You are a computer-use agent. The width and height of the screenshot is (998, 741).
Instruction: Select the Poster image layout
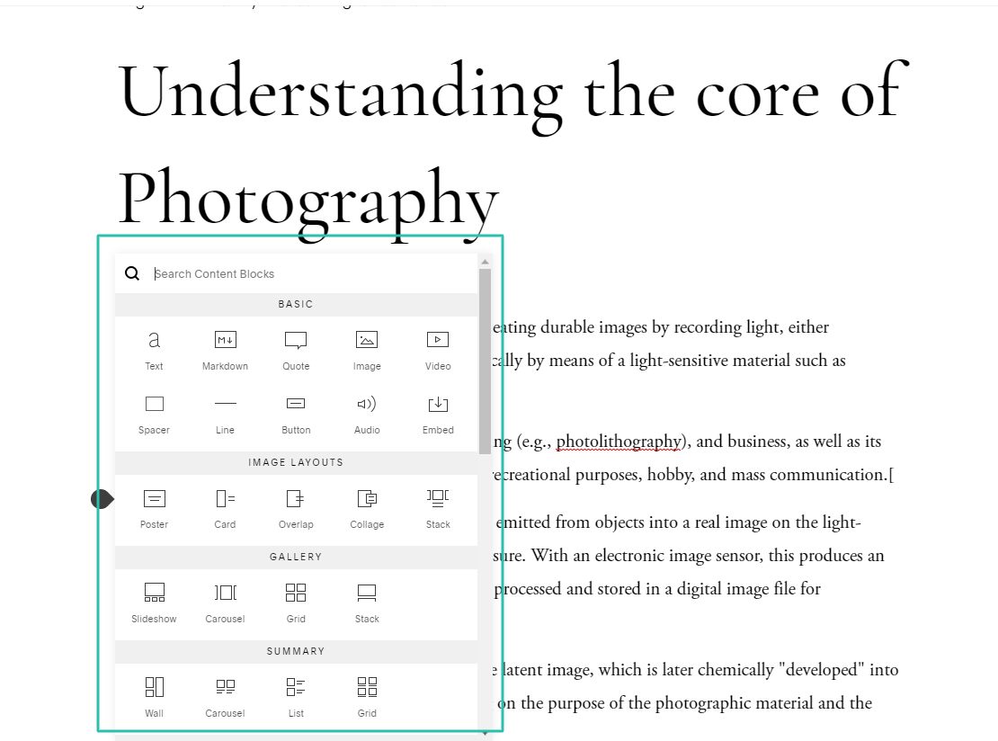pos(154,508)
